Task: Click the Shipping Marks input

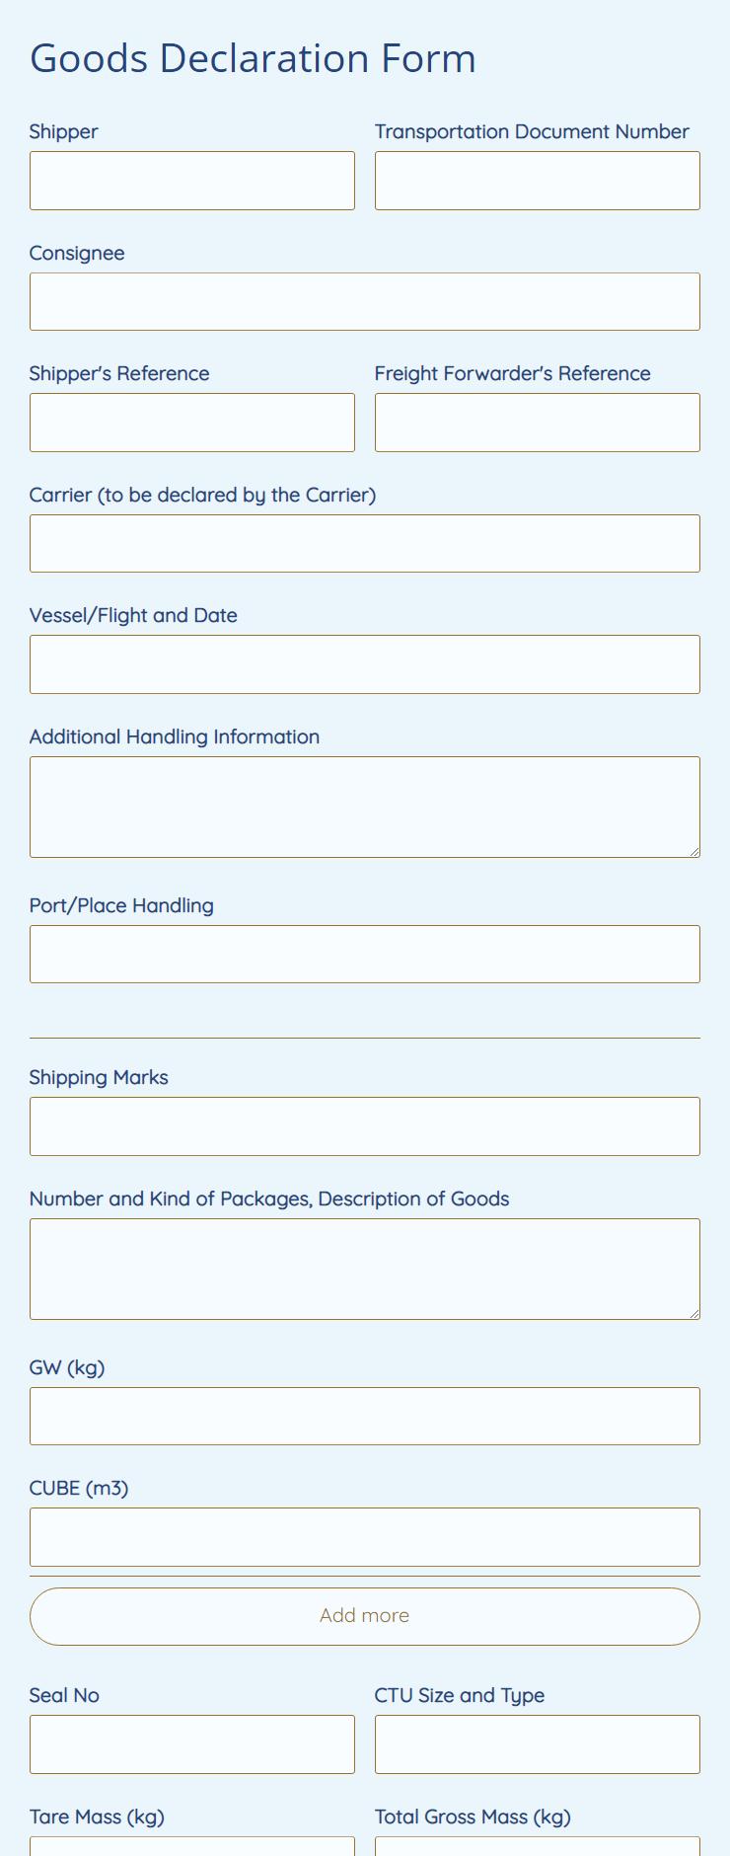Action: click(364, 1125)
